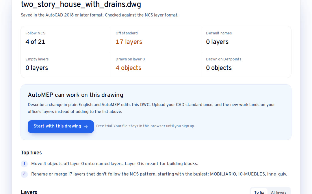312x194 pixels.
Task: Click the '17 layers' Off standard value
Action: coord(129,42)
